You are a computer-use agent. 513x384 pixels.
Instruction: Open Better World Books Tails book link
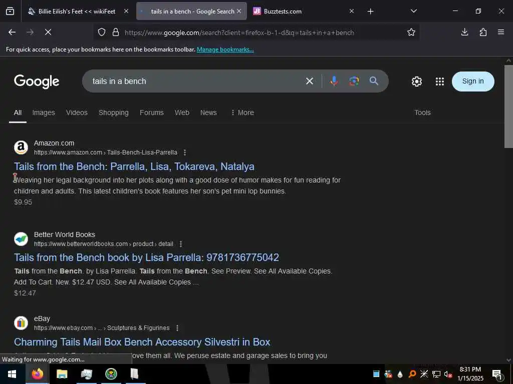pyautogui.click(x=147, y=257)
